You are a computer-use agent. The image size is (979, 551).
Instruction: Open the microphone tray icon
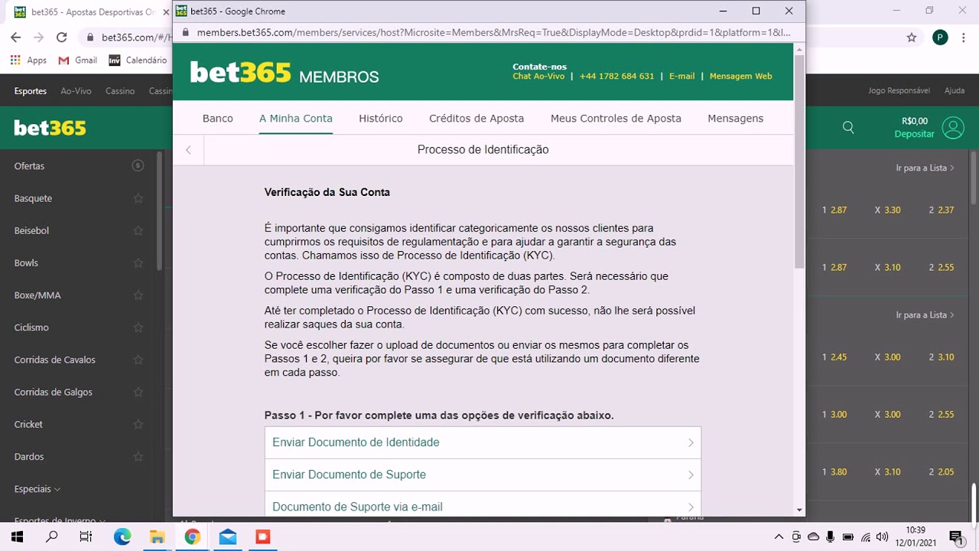[x=831, y=537]
